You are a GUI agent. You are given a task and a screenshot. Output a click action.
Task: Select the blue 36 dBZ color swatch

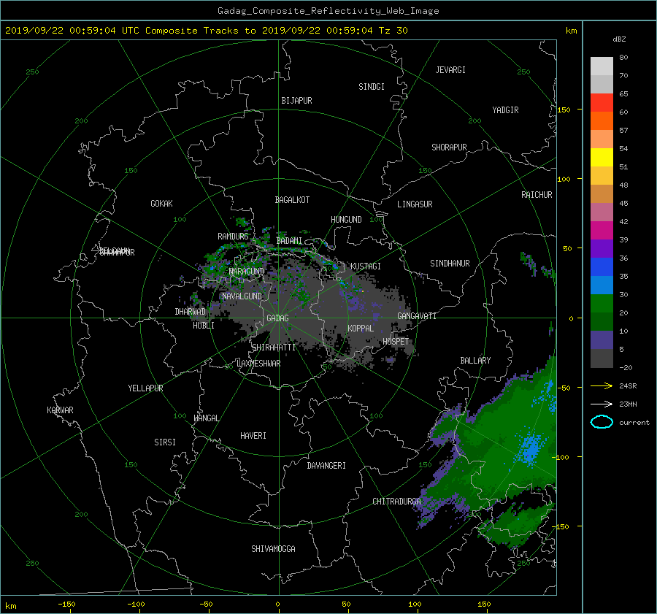coord(602,266)
